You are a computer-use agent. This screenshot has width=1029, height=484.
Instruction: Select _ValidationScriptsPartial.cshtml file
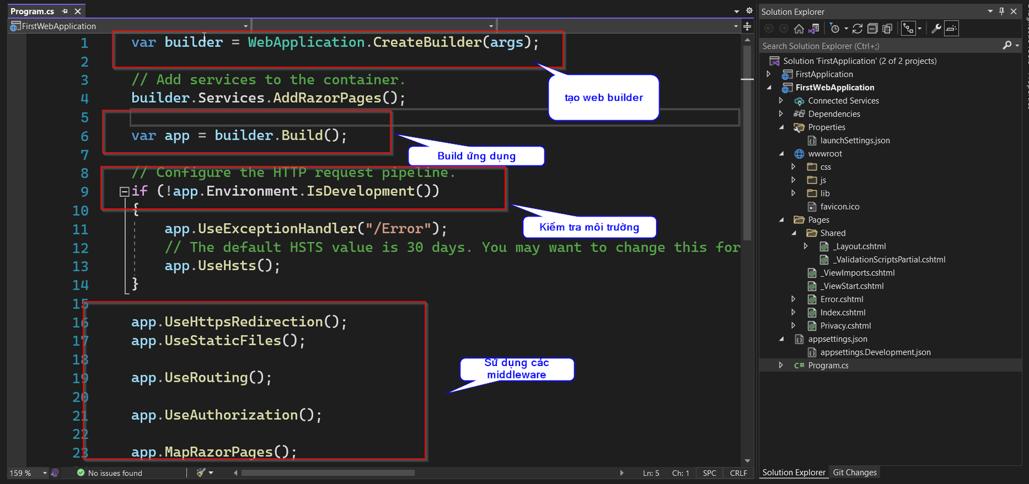click(889, 259)
